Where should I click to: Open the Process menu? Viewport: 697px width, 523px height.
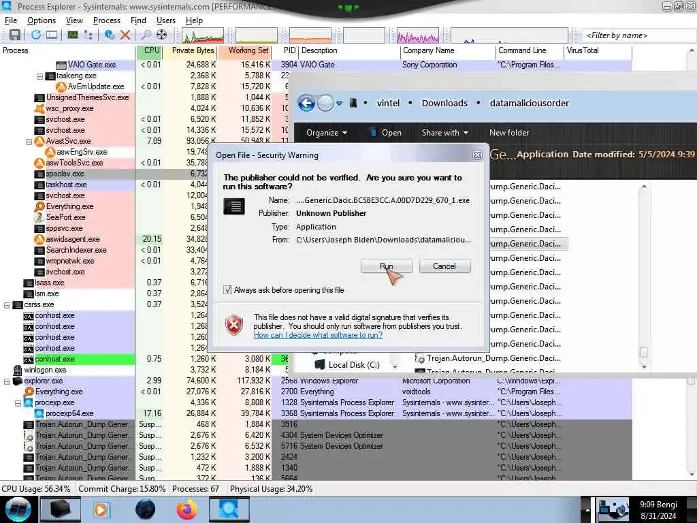(107, 20)
